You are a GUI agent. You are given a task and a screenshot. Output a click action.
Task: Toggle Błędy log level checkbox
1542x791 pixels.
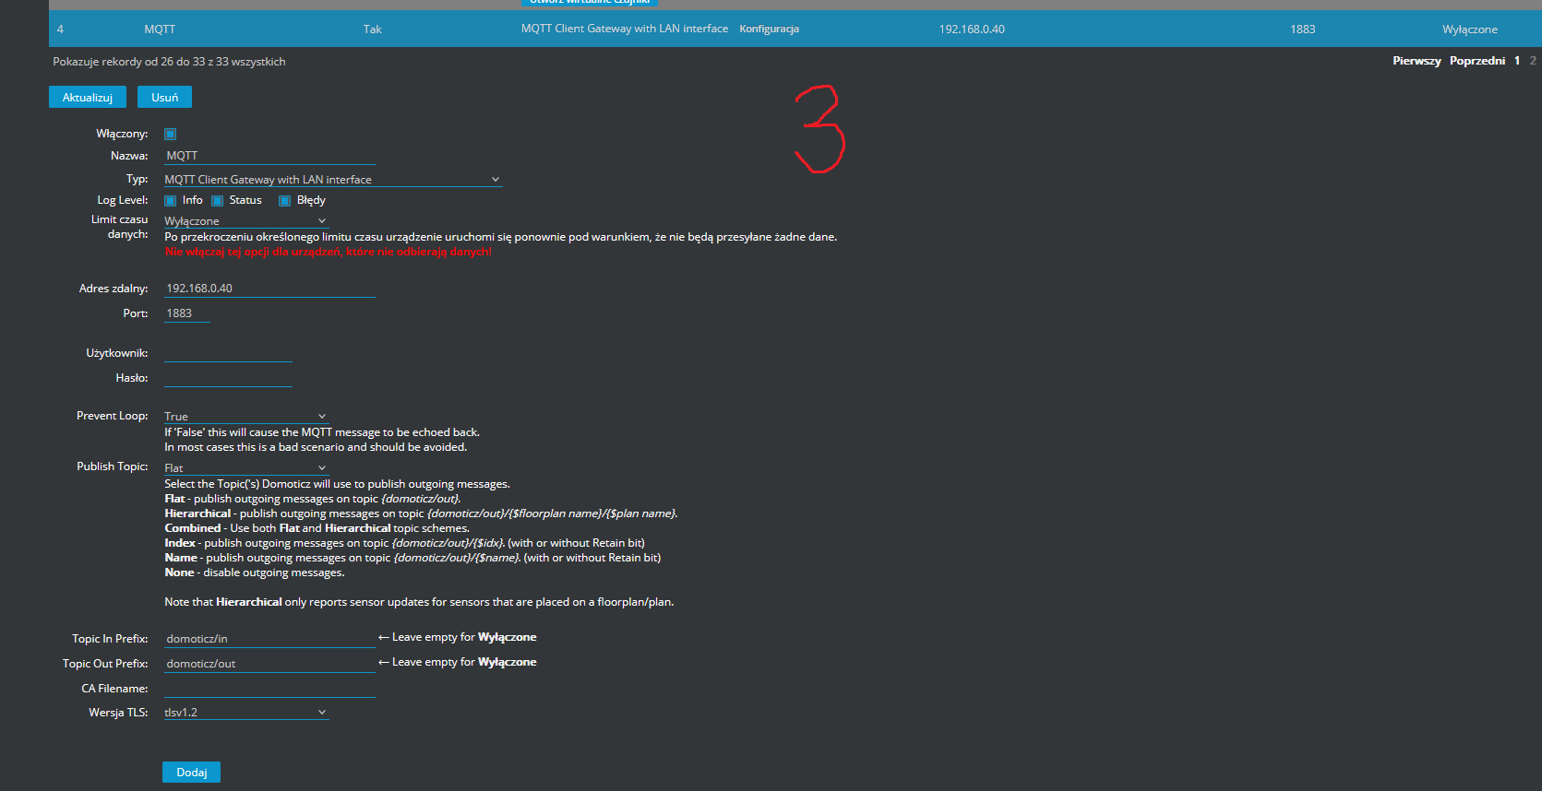pos(284,200)
